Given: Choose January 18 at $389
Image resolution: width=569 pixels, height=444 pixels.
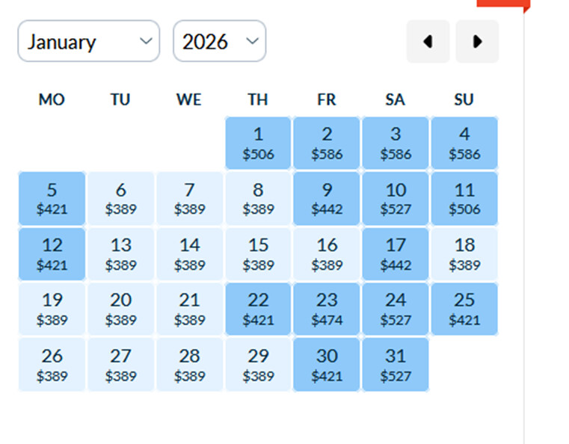Looking at the screenshot, I should point(464,254).
